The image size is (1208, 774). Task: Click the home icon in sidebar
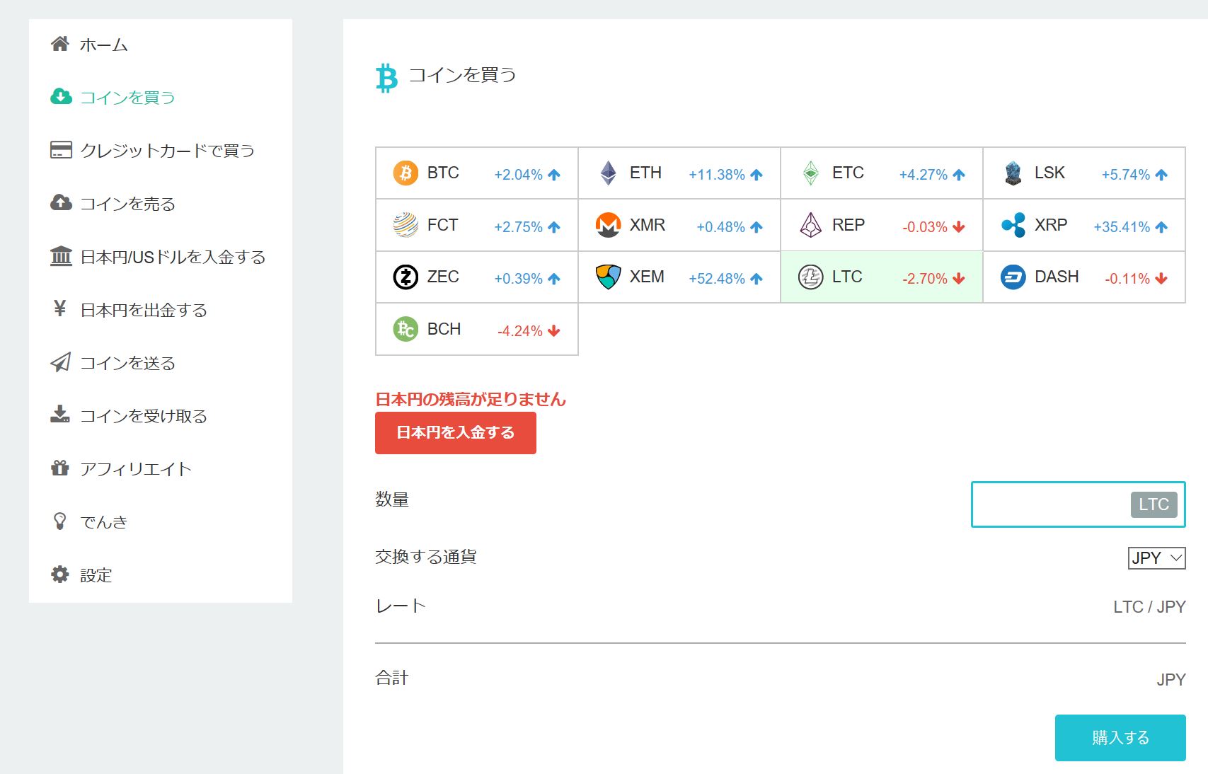click(x=60, y=45)
